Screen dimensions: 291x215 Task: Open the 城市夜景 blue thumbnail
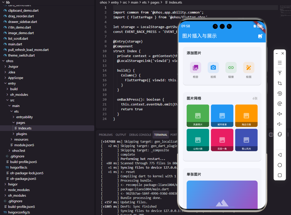(x=222, y=116)
